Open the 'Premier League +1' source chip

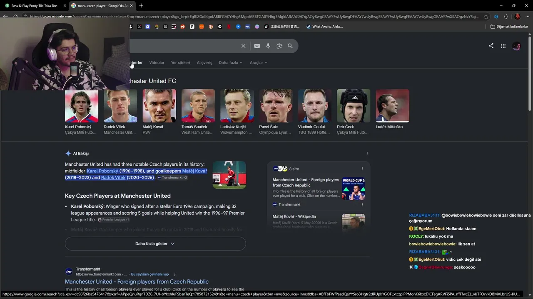(113, 220)
